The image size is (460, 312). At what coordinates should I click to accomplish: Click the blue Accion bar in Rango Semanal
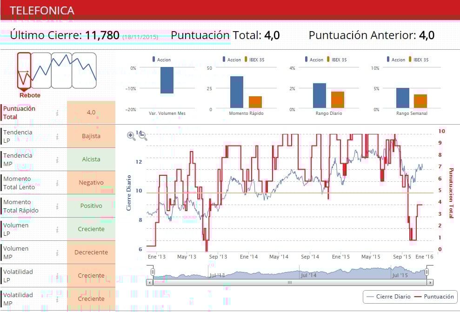pos(403,98)
